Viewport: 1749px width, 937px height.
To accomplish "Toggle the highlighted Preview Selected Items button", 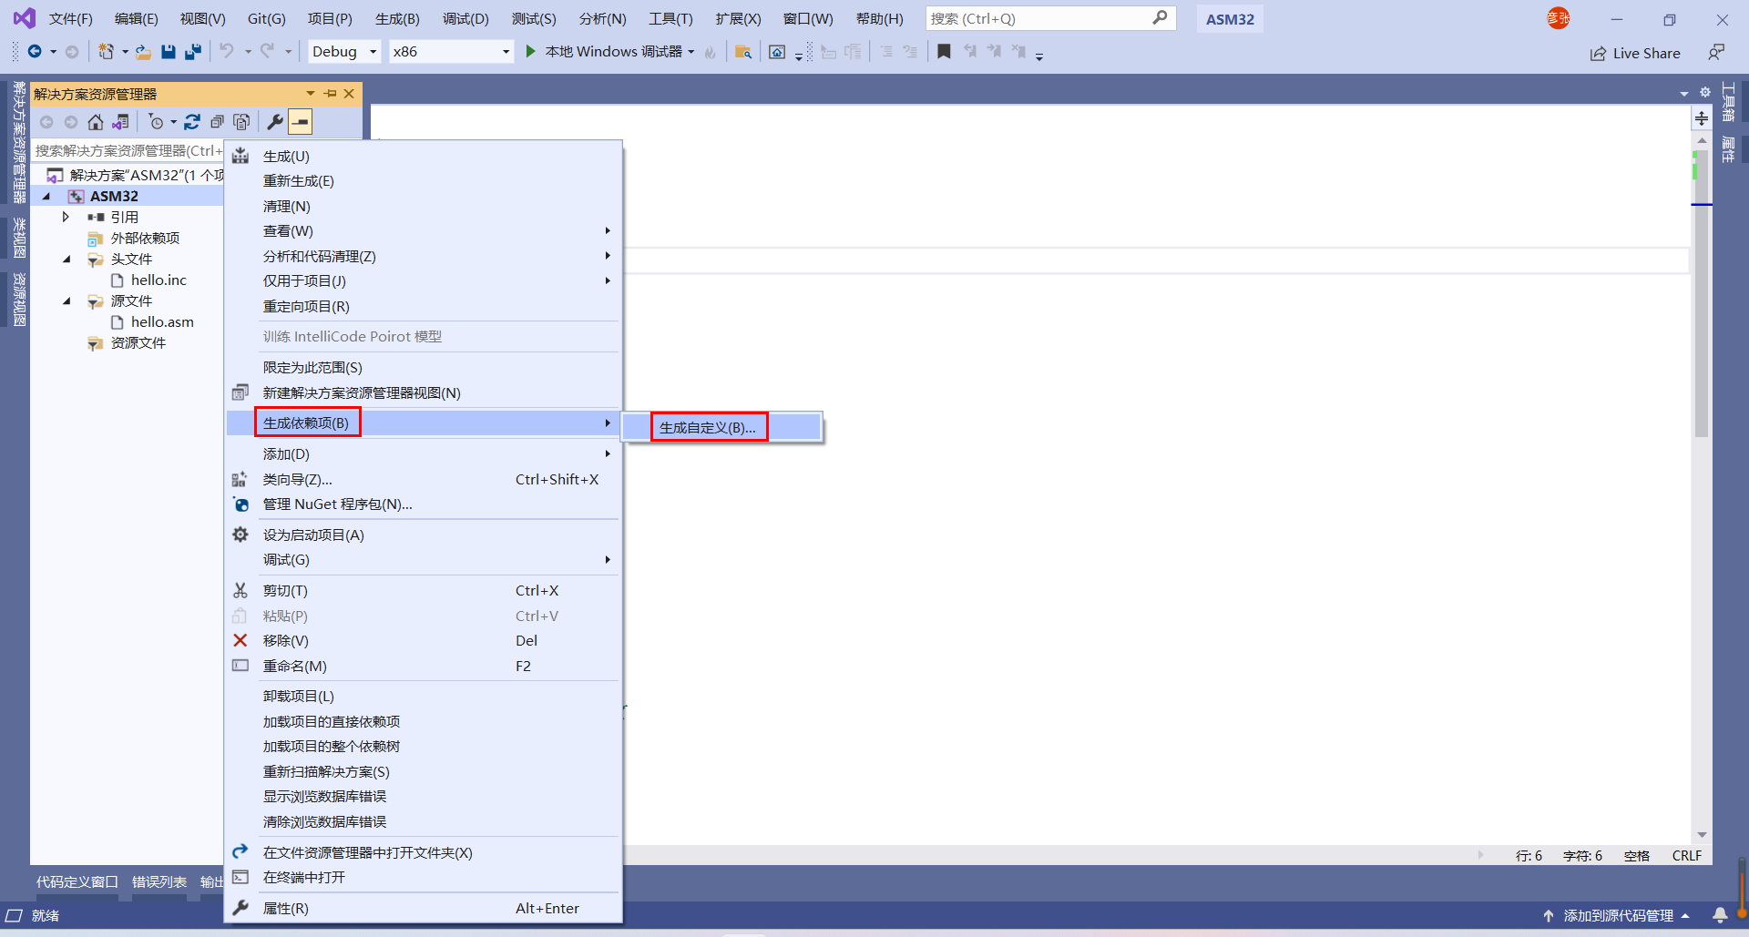I will 301,122.
